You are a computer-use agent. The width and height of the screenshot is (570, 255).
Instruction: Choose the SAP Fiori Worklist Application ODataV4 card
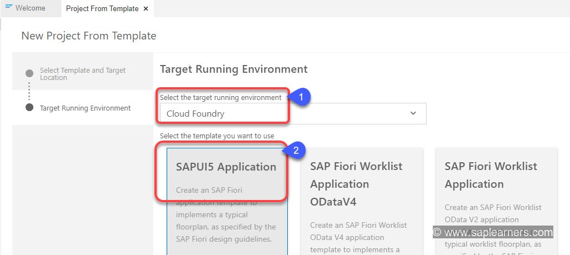coord(362,201)
